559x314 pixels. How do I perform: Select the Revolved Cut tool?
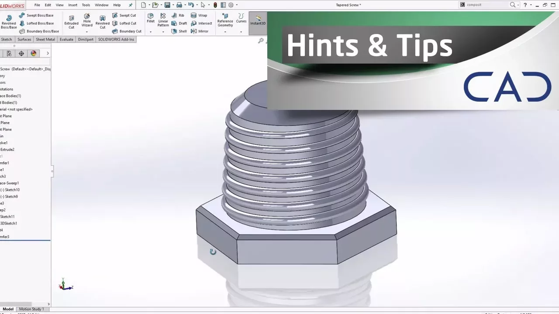pos(103,22)
